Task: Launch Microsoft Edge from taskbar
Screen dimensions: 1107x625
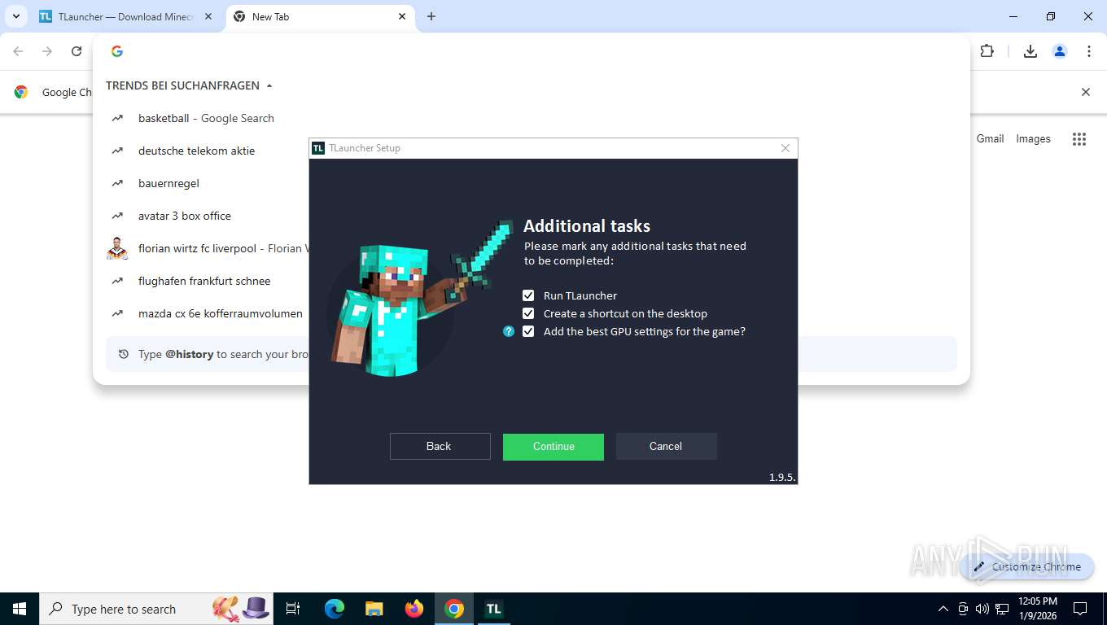Action: tap(335, 609)
